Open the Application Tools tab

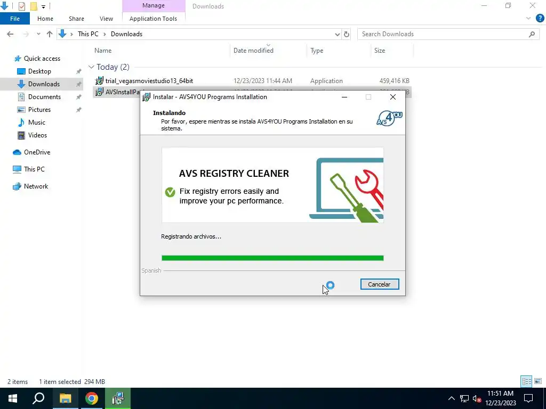[153, 19]
